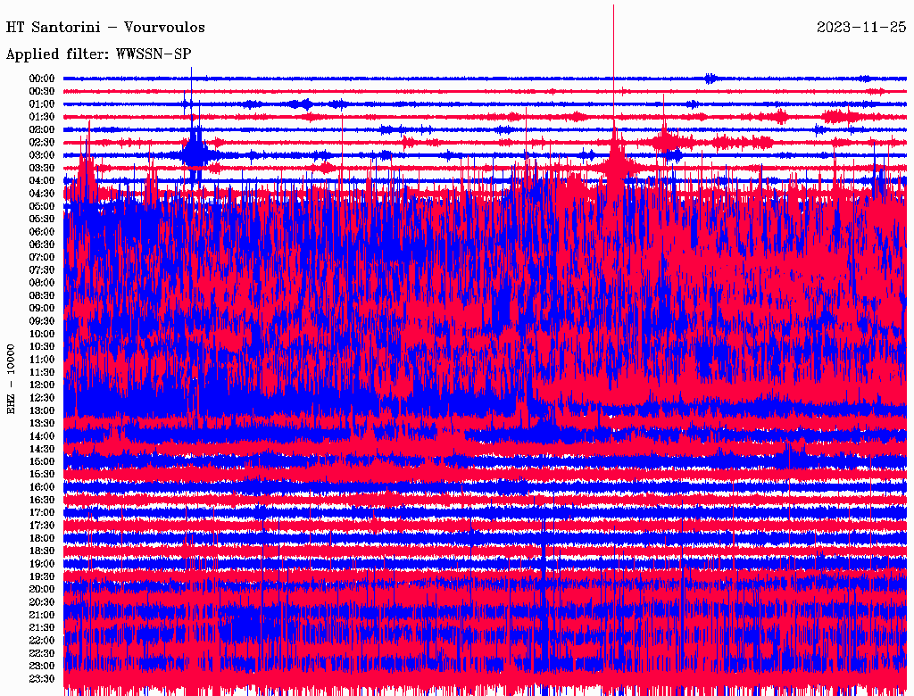914x696 pixels.
Task: Click the large blue event burst on 03:00 trace
Action: tap(194, 153)
